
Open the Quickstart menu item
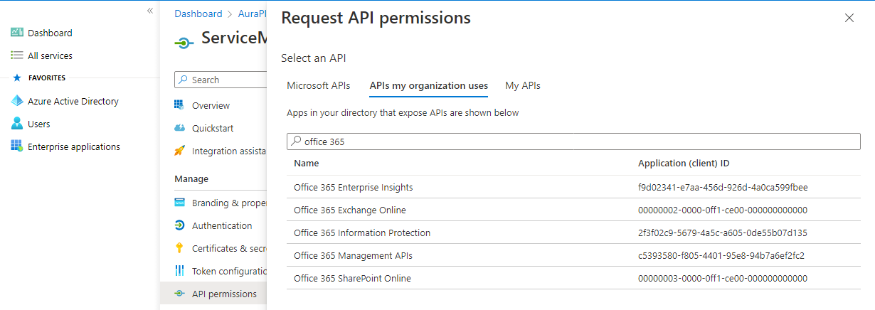(213, 128)
